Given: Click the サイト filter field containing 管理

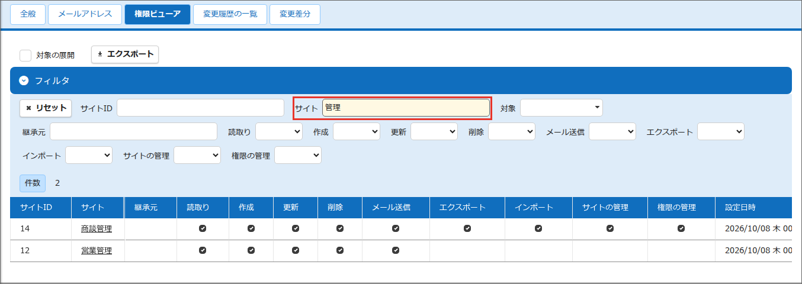Looking at the screenshot, I should (x=406, y=108).
